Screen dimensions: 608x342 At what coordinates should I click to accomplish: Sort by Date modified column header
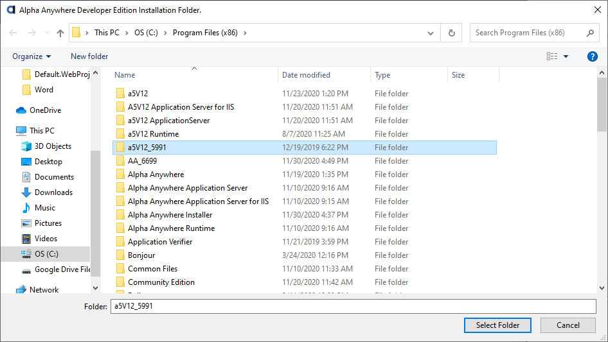(x=306, y=75)
